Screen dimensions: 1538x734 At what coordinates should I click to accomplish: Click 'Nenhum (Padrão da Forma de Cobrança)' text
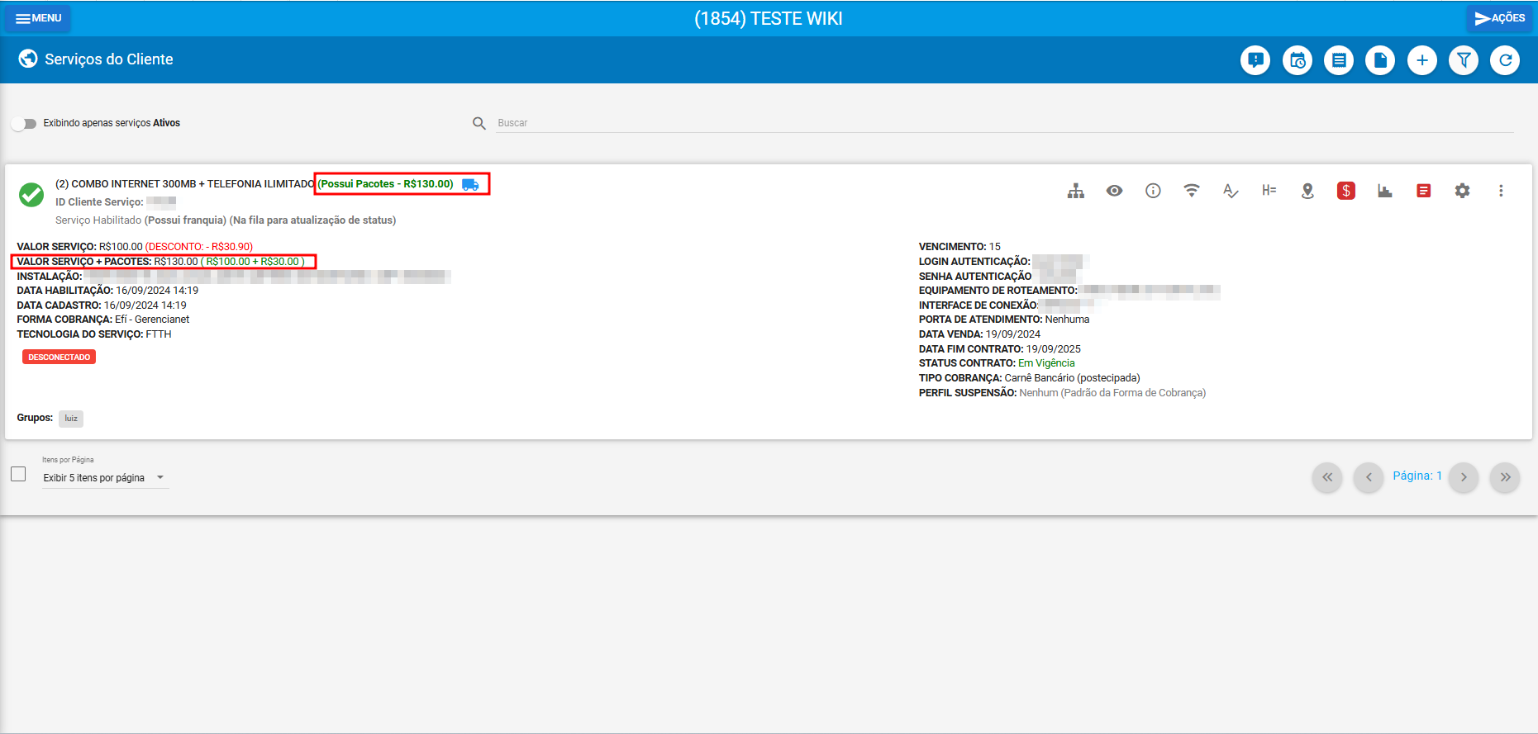pos(1112,393)
